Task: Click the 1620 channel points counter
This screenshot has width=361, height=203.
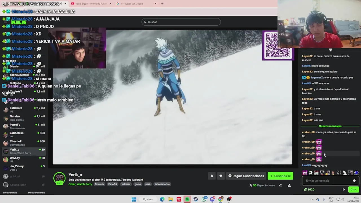Action: click(x=309, y=189)
